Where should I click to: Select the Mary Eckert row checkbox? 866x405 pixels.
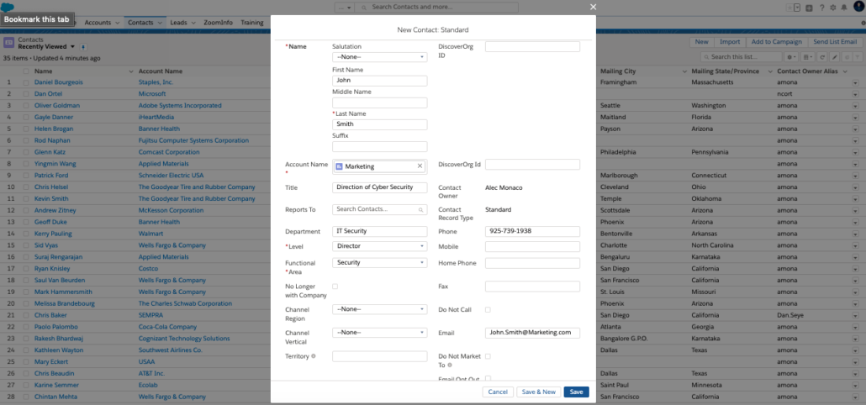(26, 362)
